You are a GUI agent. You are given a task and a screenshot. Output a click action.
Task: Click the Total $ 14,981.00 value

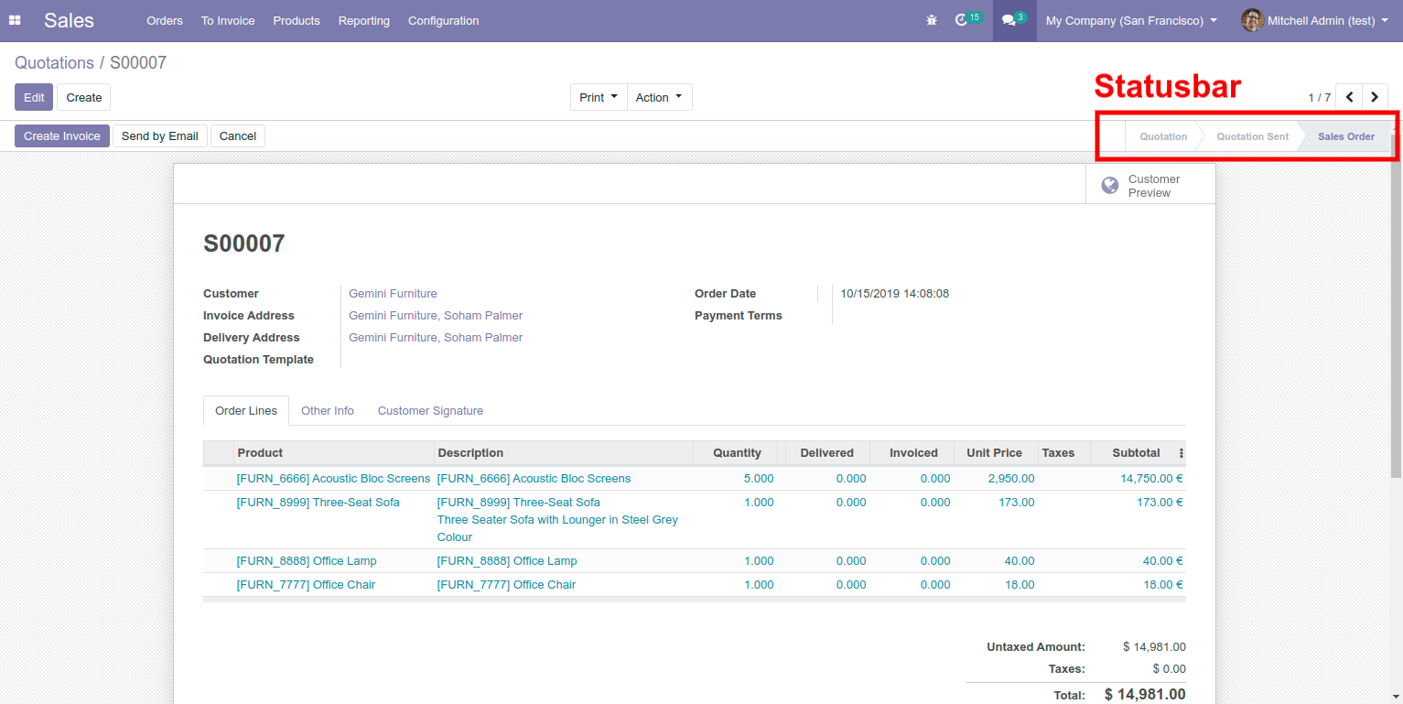[1145, 694]
